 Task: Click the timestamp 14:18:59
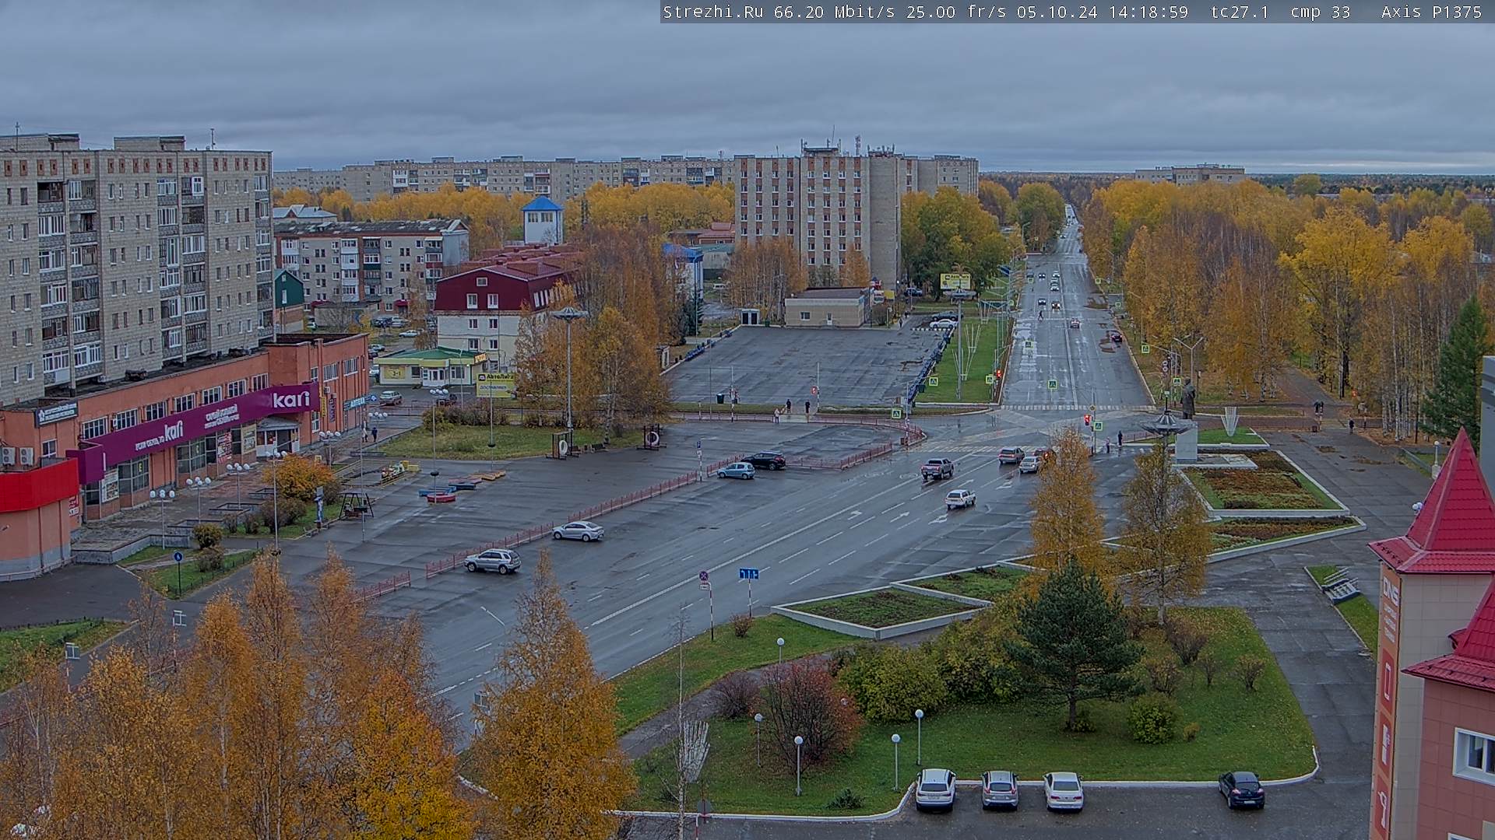click(1148, 12)
